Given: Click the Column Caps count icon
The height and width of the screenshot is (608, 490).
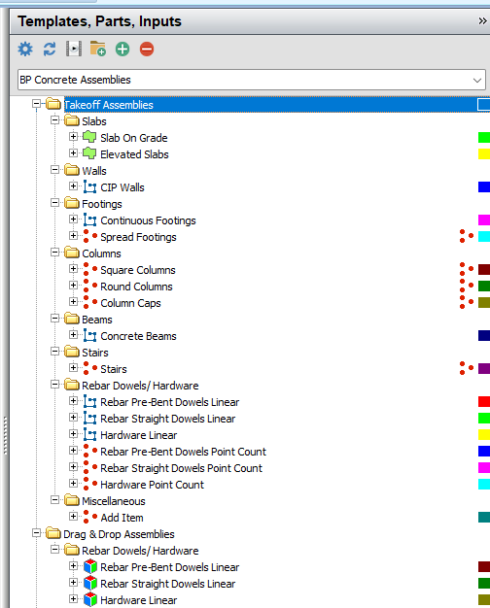Looking at the screenshot, I should (89, 302).
